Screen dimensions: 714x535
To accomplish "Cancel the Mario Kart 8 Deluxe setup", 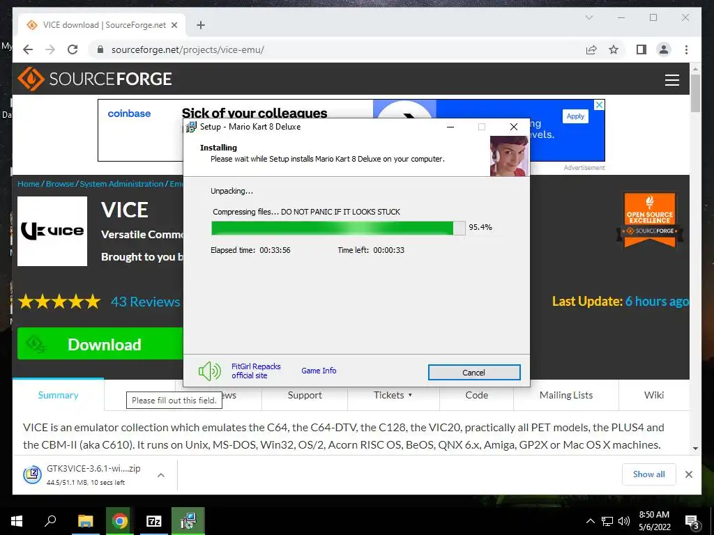I will click(x=474, y=372).
